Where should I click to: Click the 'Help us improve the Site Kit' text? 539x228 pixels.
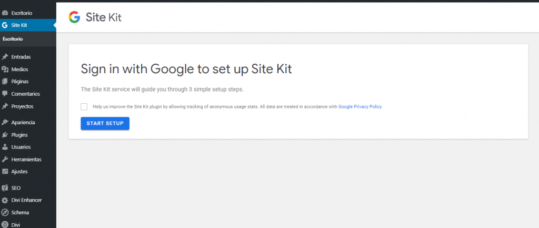[x=215, y=106]
